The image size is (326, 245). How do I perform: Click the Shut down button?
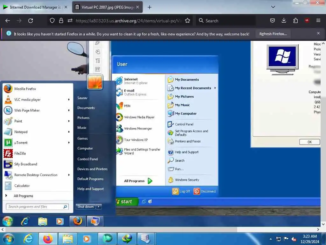pyautogui.click(x=86, y=207)
